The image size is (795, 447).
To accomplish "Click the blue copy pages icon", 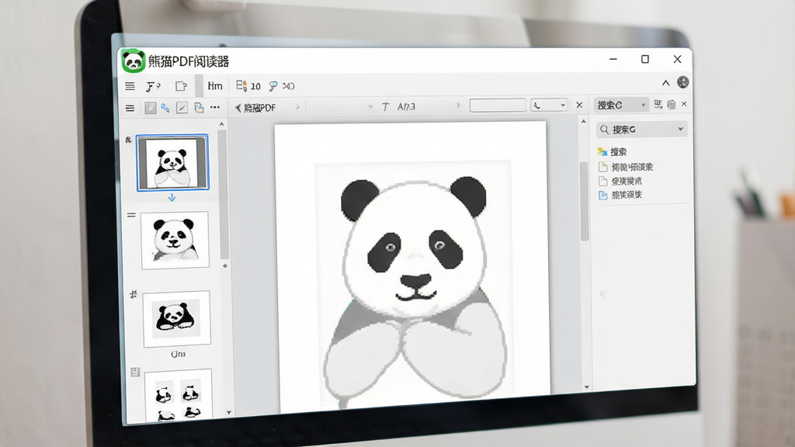I will click(x=199, y=107).
